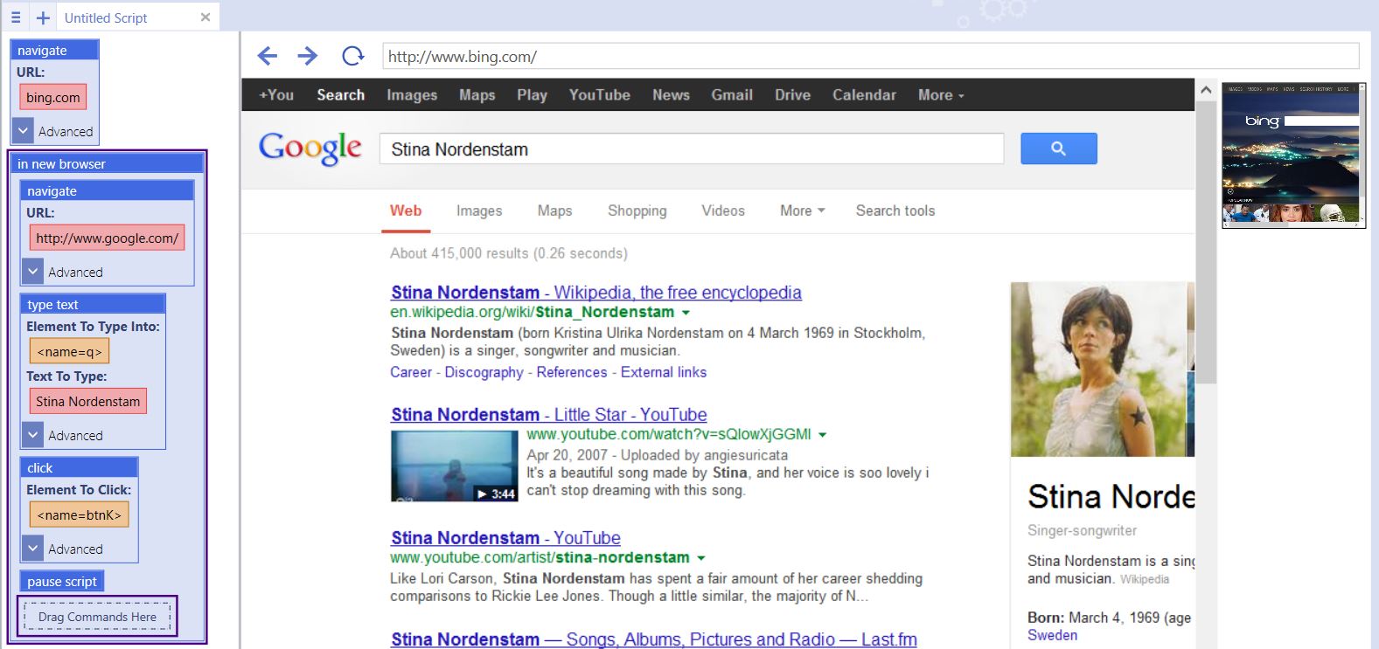Image resolution: width=1379 pixels, height=649 pixels.
Task: Open Drive in Google top bar
Action: [792, 95]
